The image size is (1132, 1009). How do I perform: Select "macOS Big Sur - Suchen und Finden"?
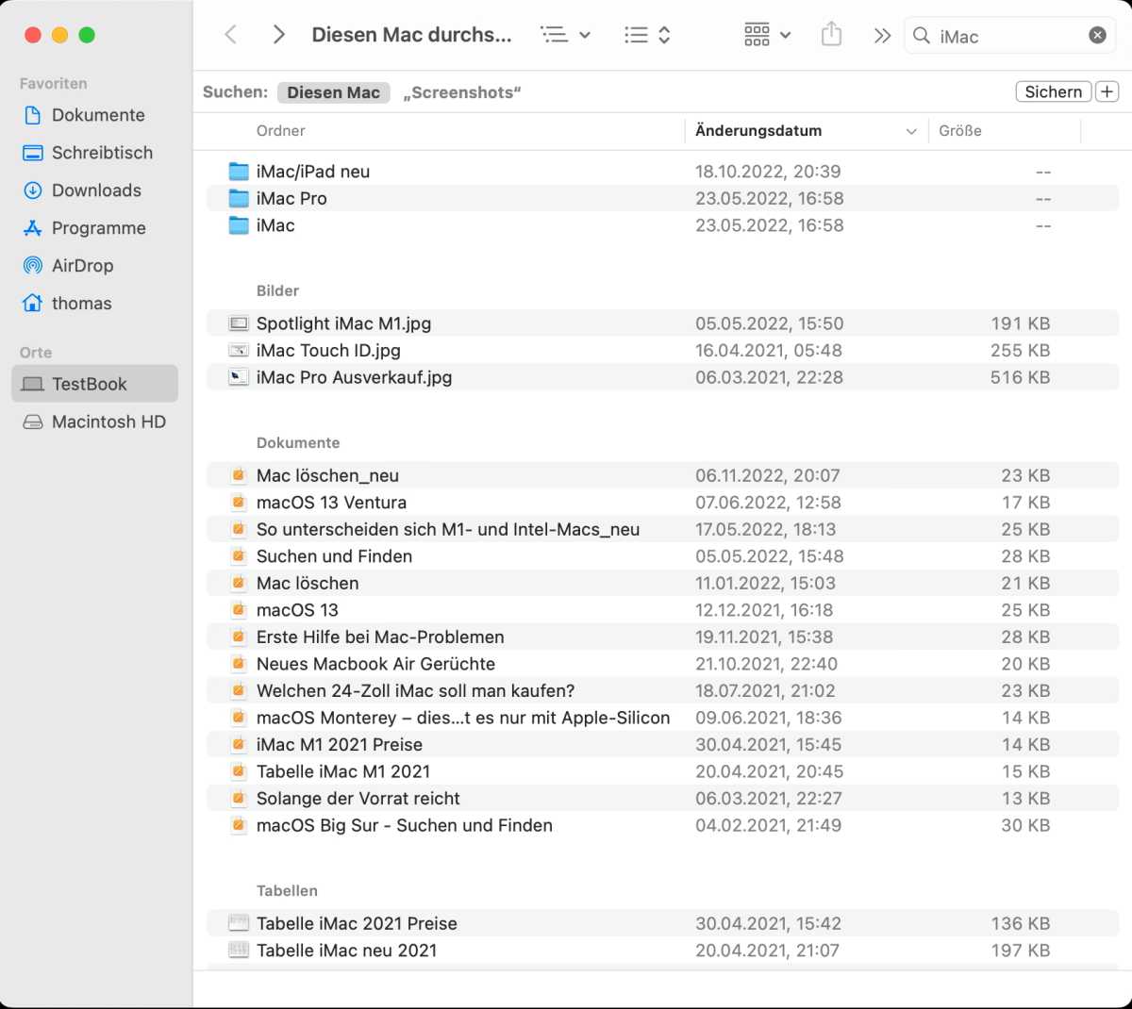pos(663,825)
